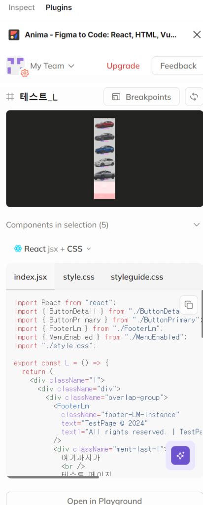This screenshot has height=505, width=203.
Task: Click the Anima plugin logo icon
Action: [x=14, y=35]
